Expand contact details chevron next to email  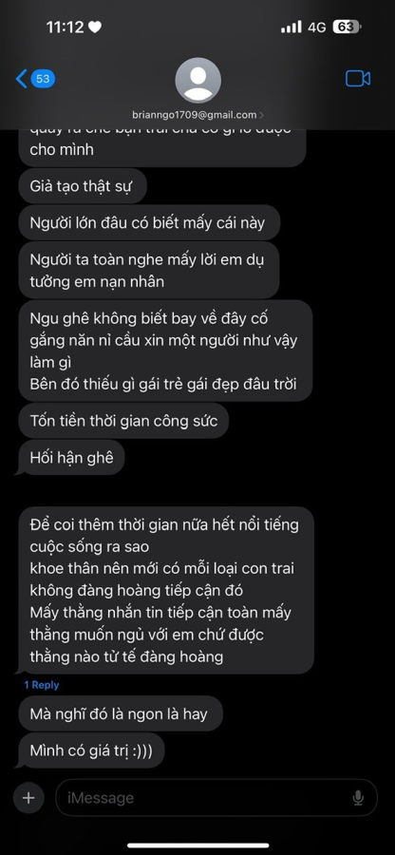pyautogui.click(x=261, y=115)
